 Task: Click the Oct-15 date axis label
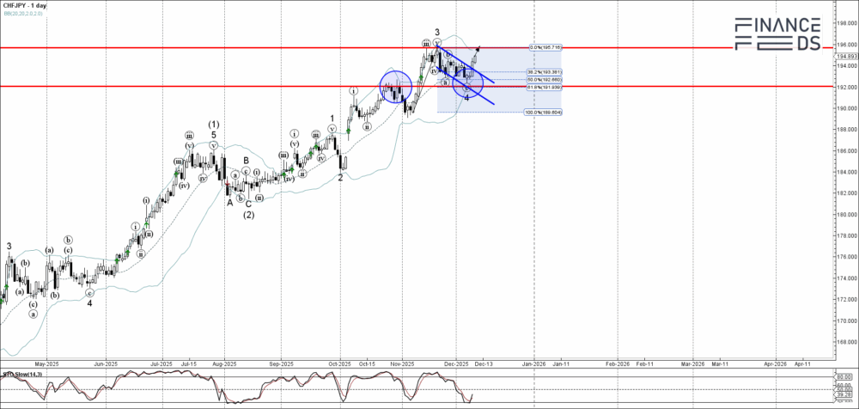pos(367,363)
